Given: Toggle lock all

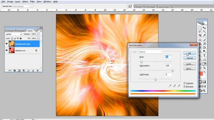Looking at the screenshot, I should (21, 38).
